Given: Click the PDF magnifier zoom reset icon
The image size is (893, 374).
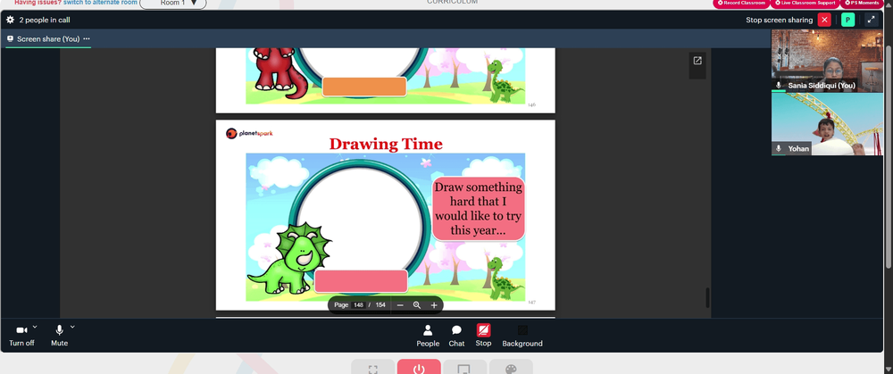Looking at the screenshot, I should (417, 305).
